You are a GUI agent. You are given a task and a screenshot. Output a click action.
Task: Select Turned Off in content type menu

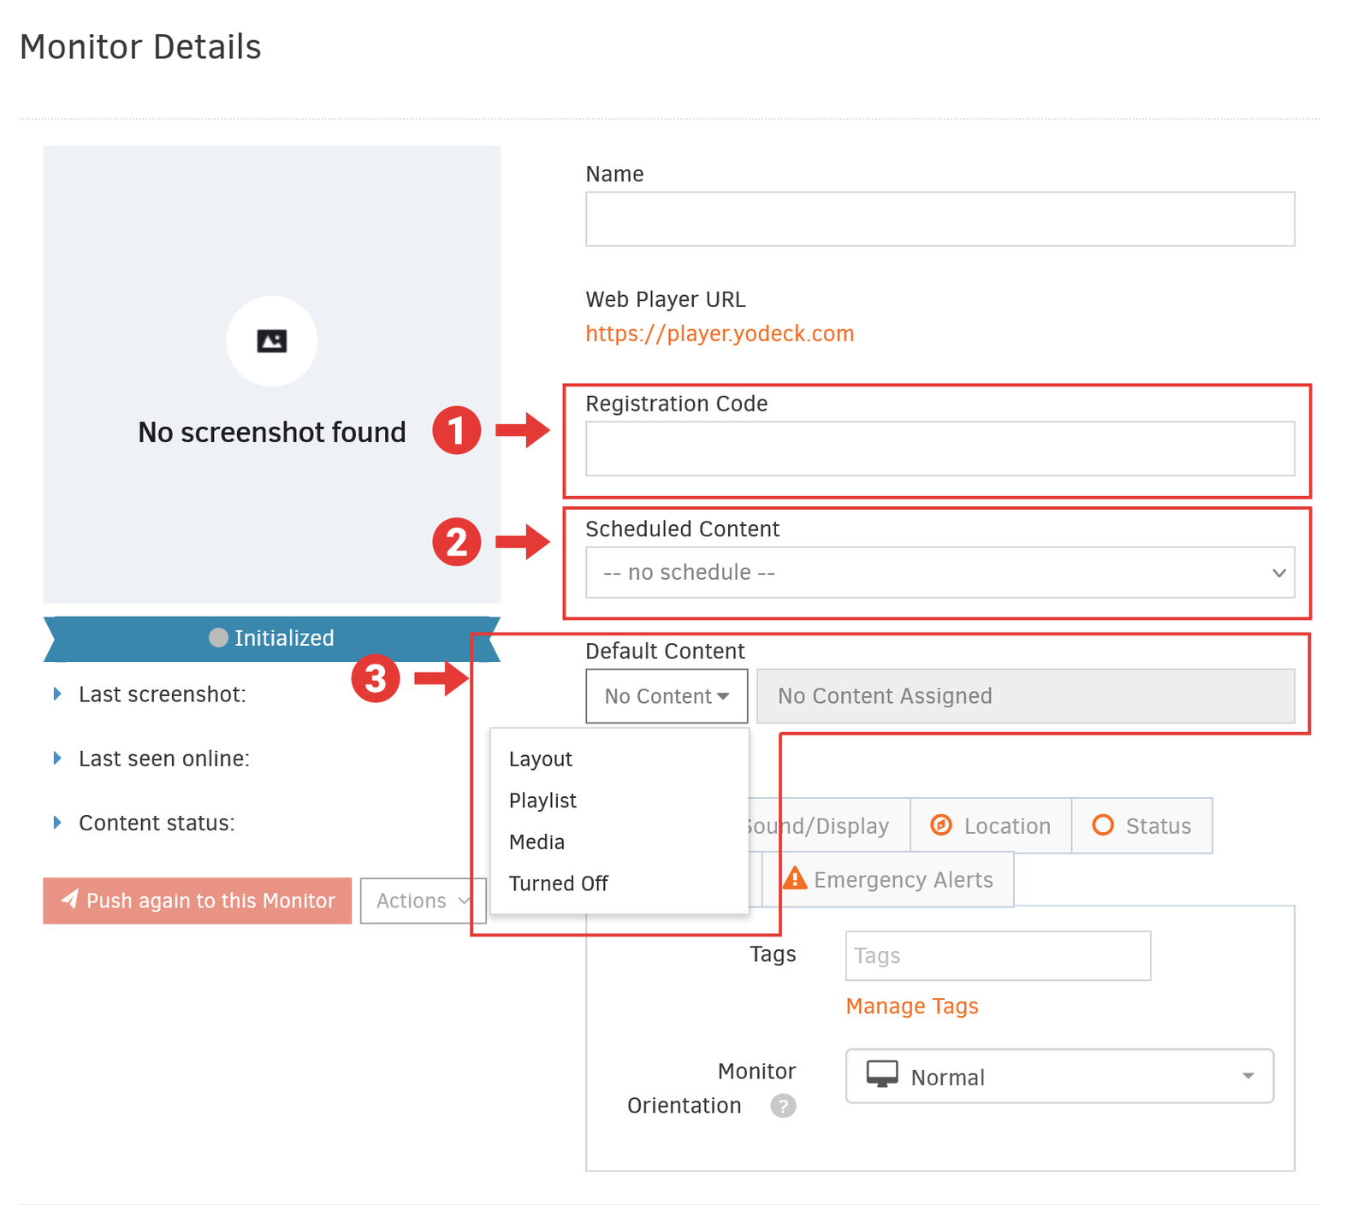click(x=558, y=883)
